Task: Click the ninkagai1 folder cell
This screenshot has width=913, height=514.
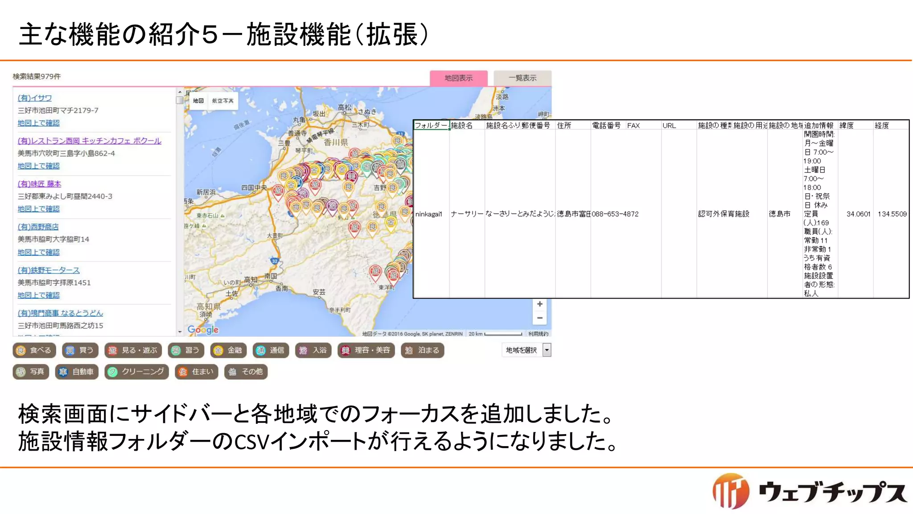Action: pos(432,214)
